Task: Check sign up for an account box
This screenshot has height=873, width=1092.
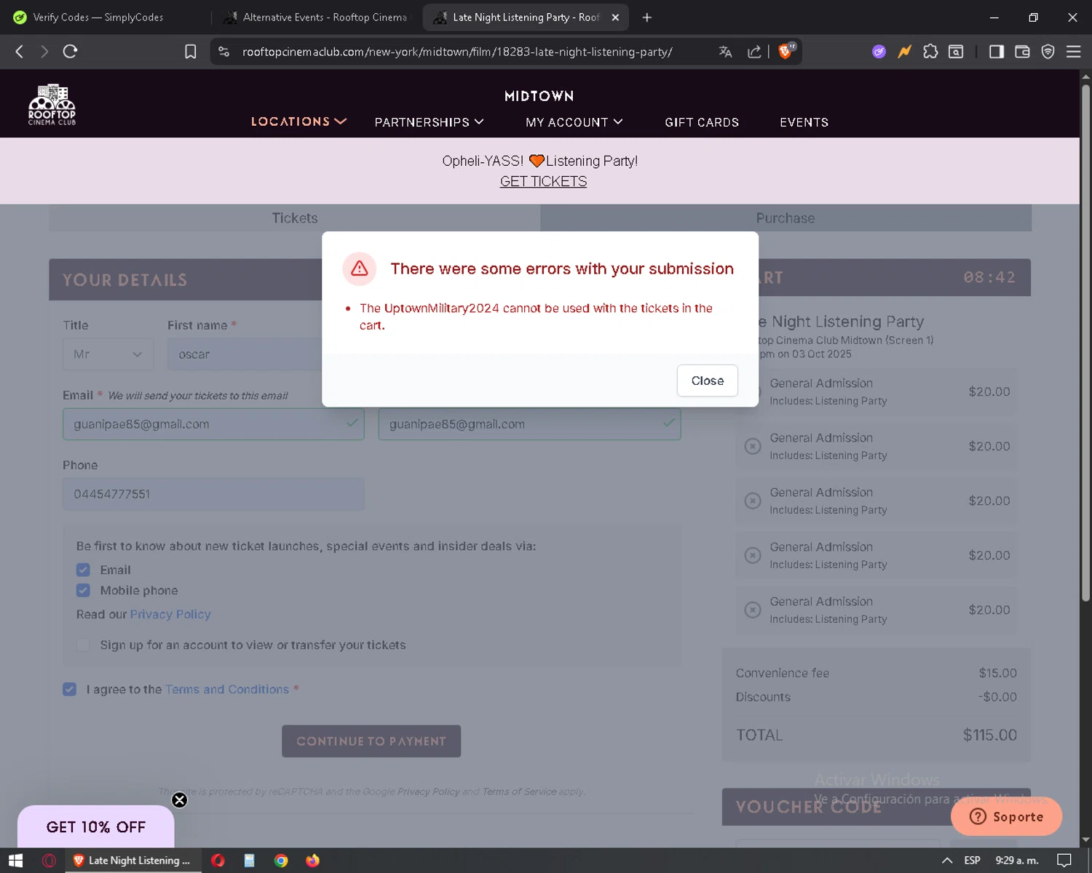Action: point(83,645)
